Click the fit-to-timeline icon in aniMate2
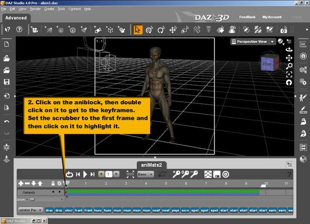The height and width of the screenshot is (224, 310). [130, 174]
